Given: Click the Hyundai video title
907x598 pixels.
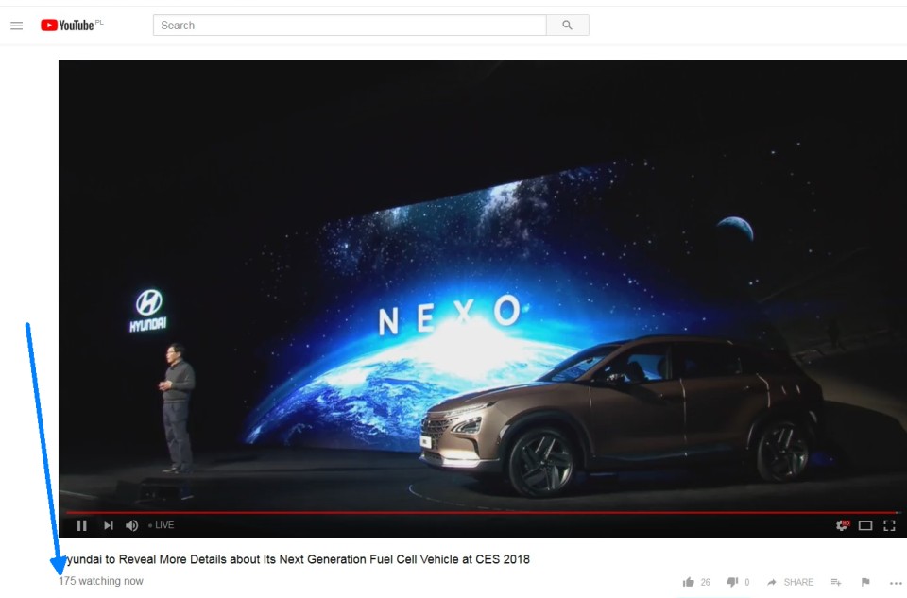Looking at the screenshot, I should point(295,559).
